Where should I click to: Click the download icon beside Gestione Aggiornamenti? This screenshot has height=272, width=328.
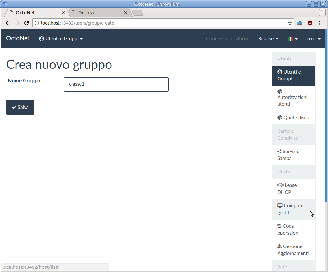(x=280, y=246)
